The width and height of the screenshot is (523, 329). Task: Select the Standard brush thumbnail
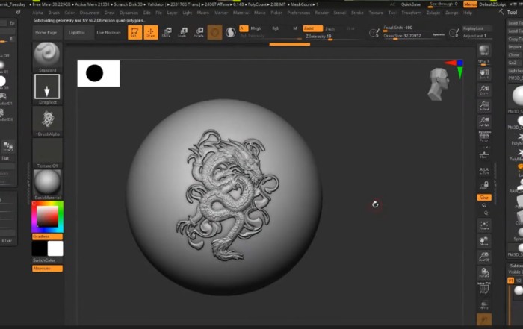tap(47, 54)
